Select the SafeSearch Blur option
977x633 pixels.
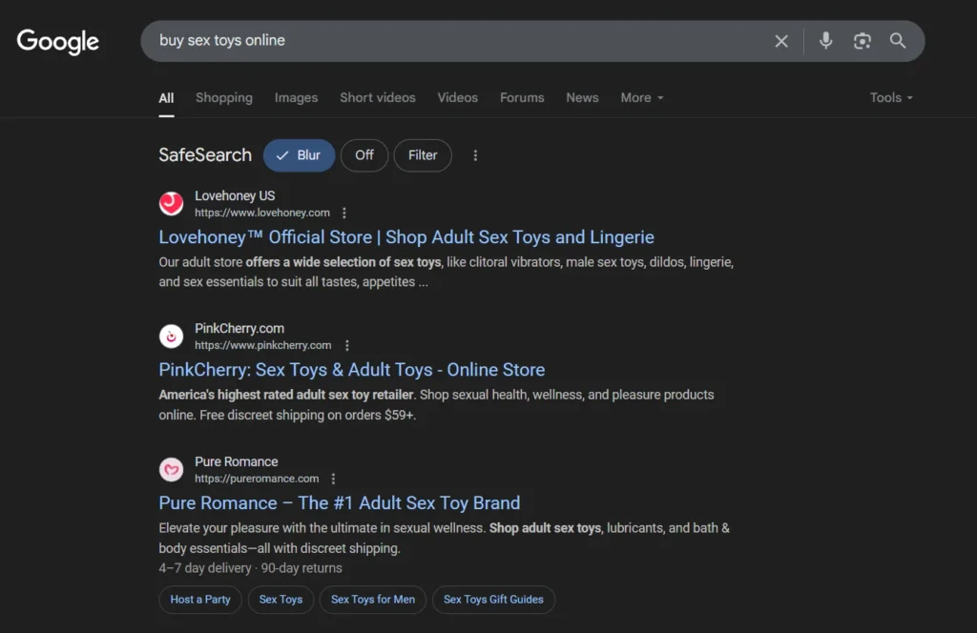299,155
